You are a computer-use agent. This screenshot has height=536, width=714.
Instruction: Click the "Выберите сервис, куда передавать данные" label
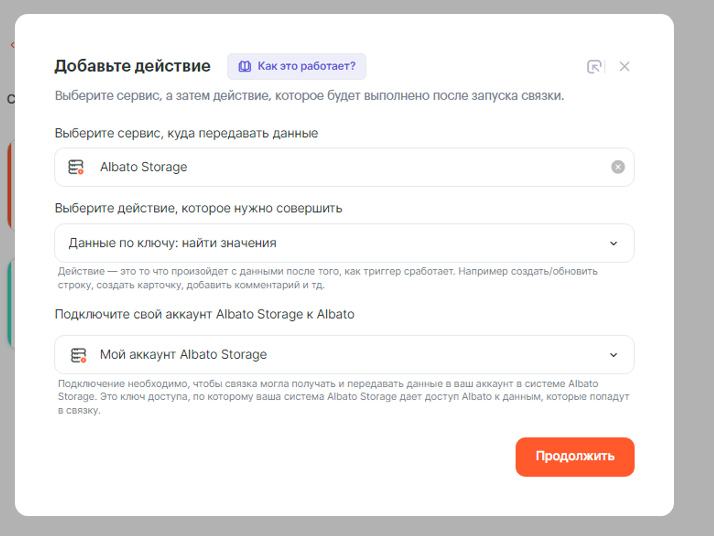(186, 133)
